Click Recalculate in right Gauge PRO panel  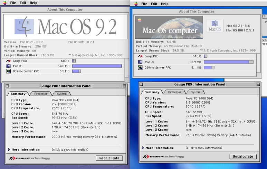click(243, 157)
